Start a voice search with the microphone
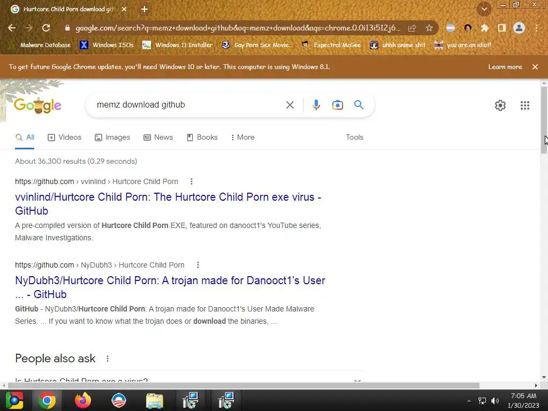The height and width of the screenshot is (411, 548). tap(316, 105)
